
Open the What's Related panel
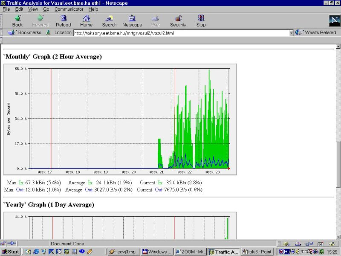316,32
